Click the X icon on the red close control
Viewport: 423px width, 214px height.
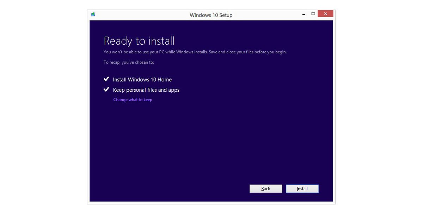coord(325,13)
